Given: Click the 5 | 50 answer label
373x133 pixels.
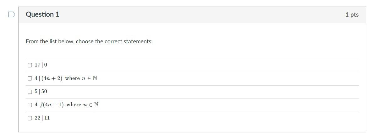Looking at the screenshot, I should [41, 92].
